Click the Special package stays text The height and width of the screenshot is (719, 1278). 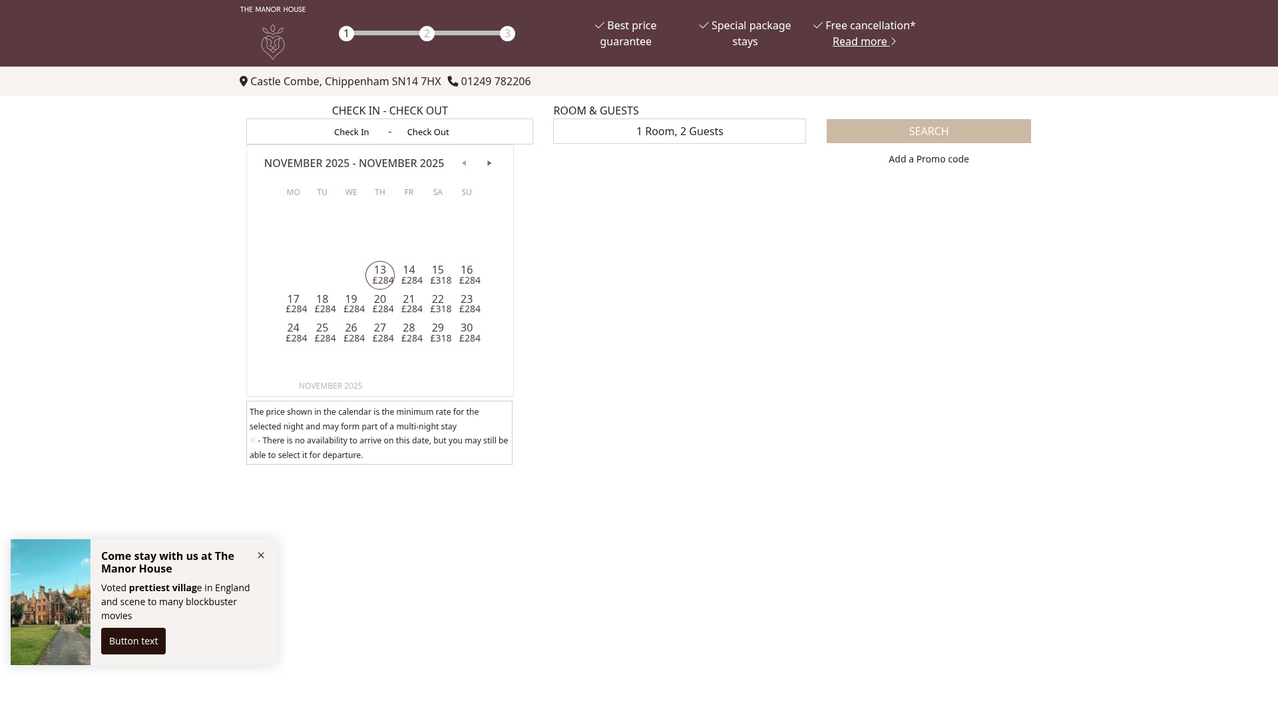click(745, 33)
